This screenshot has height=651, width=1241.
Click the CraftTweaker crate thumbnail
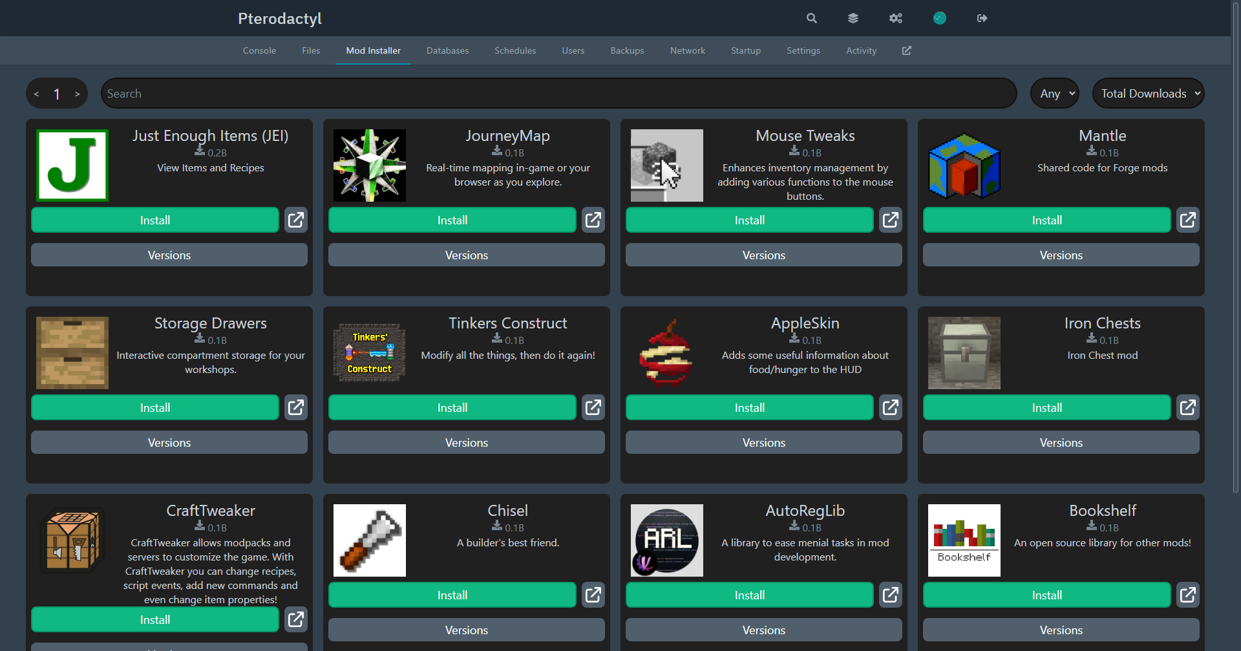(x=72, y=540)
